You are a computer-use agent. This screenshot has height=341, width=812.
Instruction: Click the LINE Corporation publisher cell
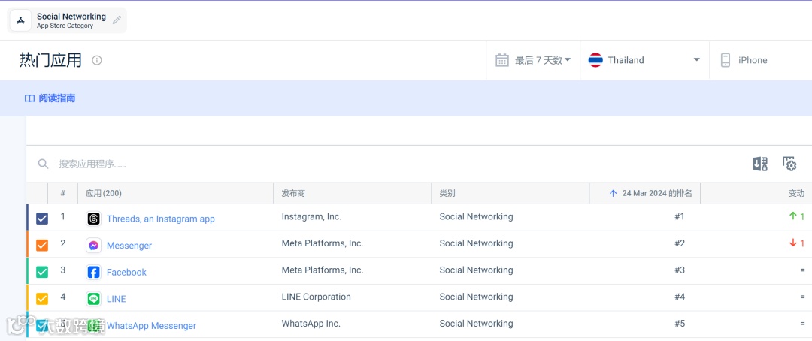coord(316,297)
